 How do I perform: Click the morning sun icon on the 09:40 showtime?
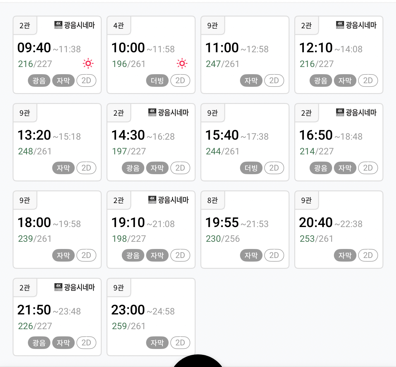tap(88, 64)
